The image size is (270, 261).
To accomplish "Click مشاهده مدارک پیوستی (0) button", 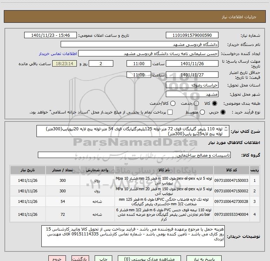I will coord(149,259).
